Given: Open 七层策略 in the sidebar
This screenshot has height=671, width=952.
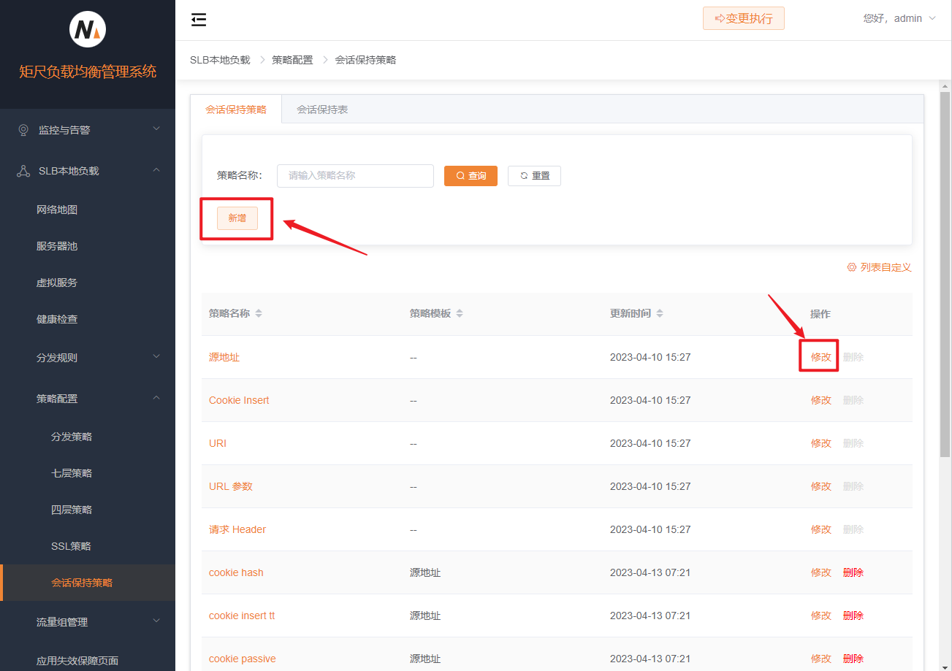Looking at the screenshot, I should [x=72, y=473].
